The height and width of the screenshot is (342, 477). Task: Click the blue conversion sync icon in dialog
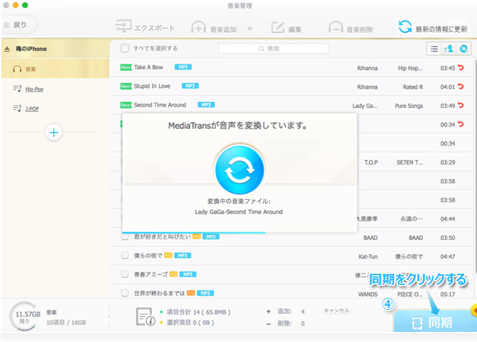coord(240,170)
